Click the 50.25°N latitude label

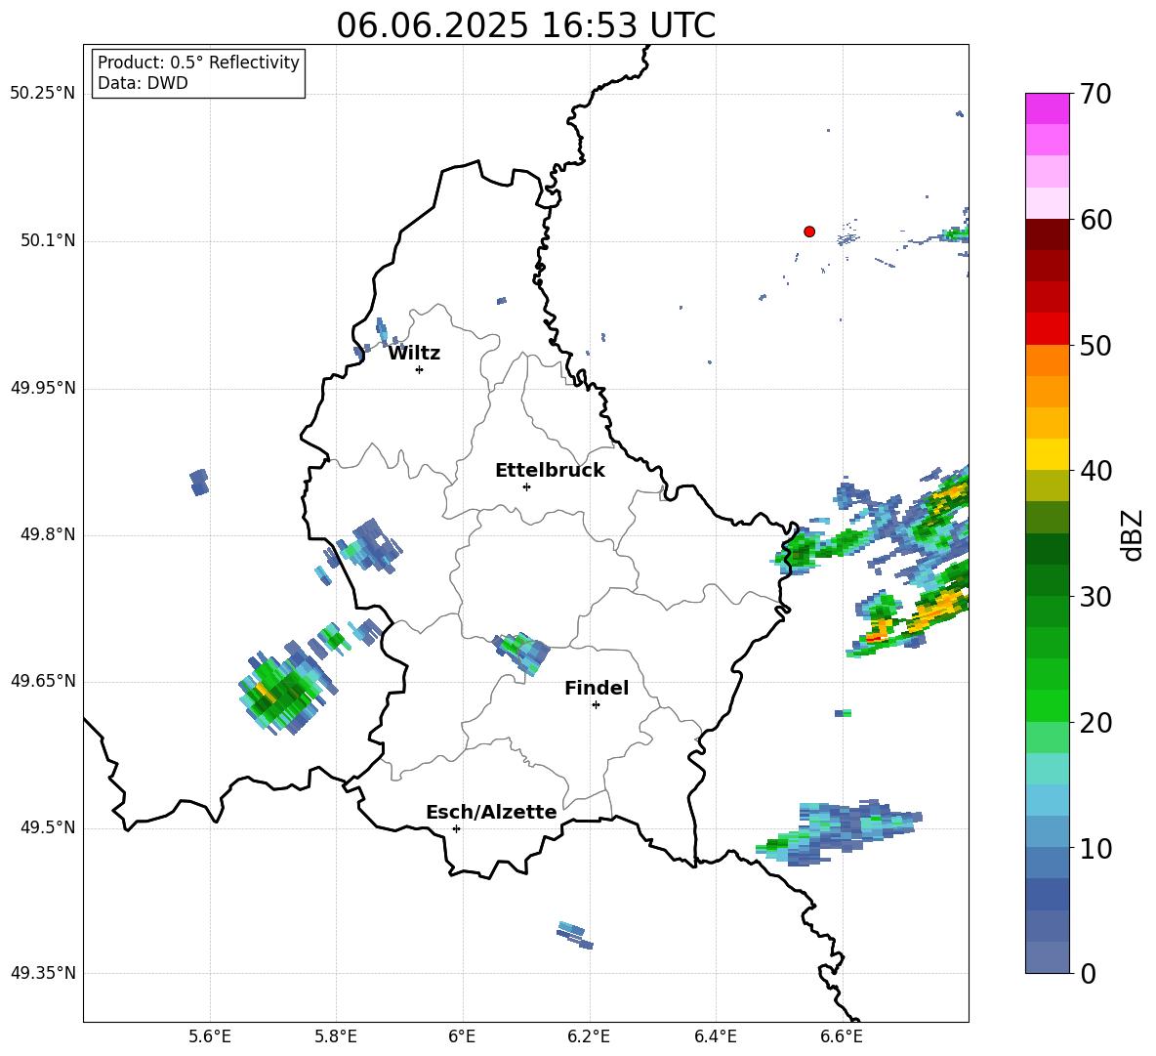[43, 94]
